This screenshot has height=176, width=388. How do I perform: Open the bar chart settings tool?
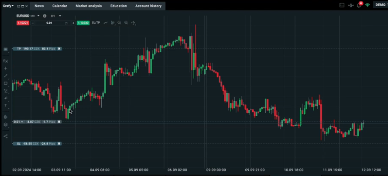(6, 117)
